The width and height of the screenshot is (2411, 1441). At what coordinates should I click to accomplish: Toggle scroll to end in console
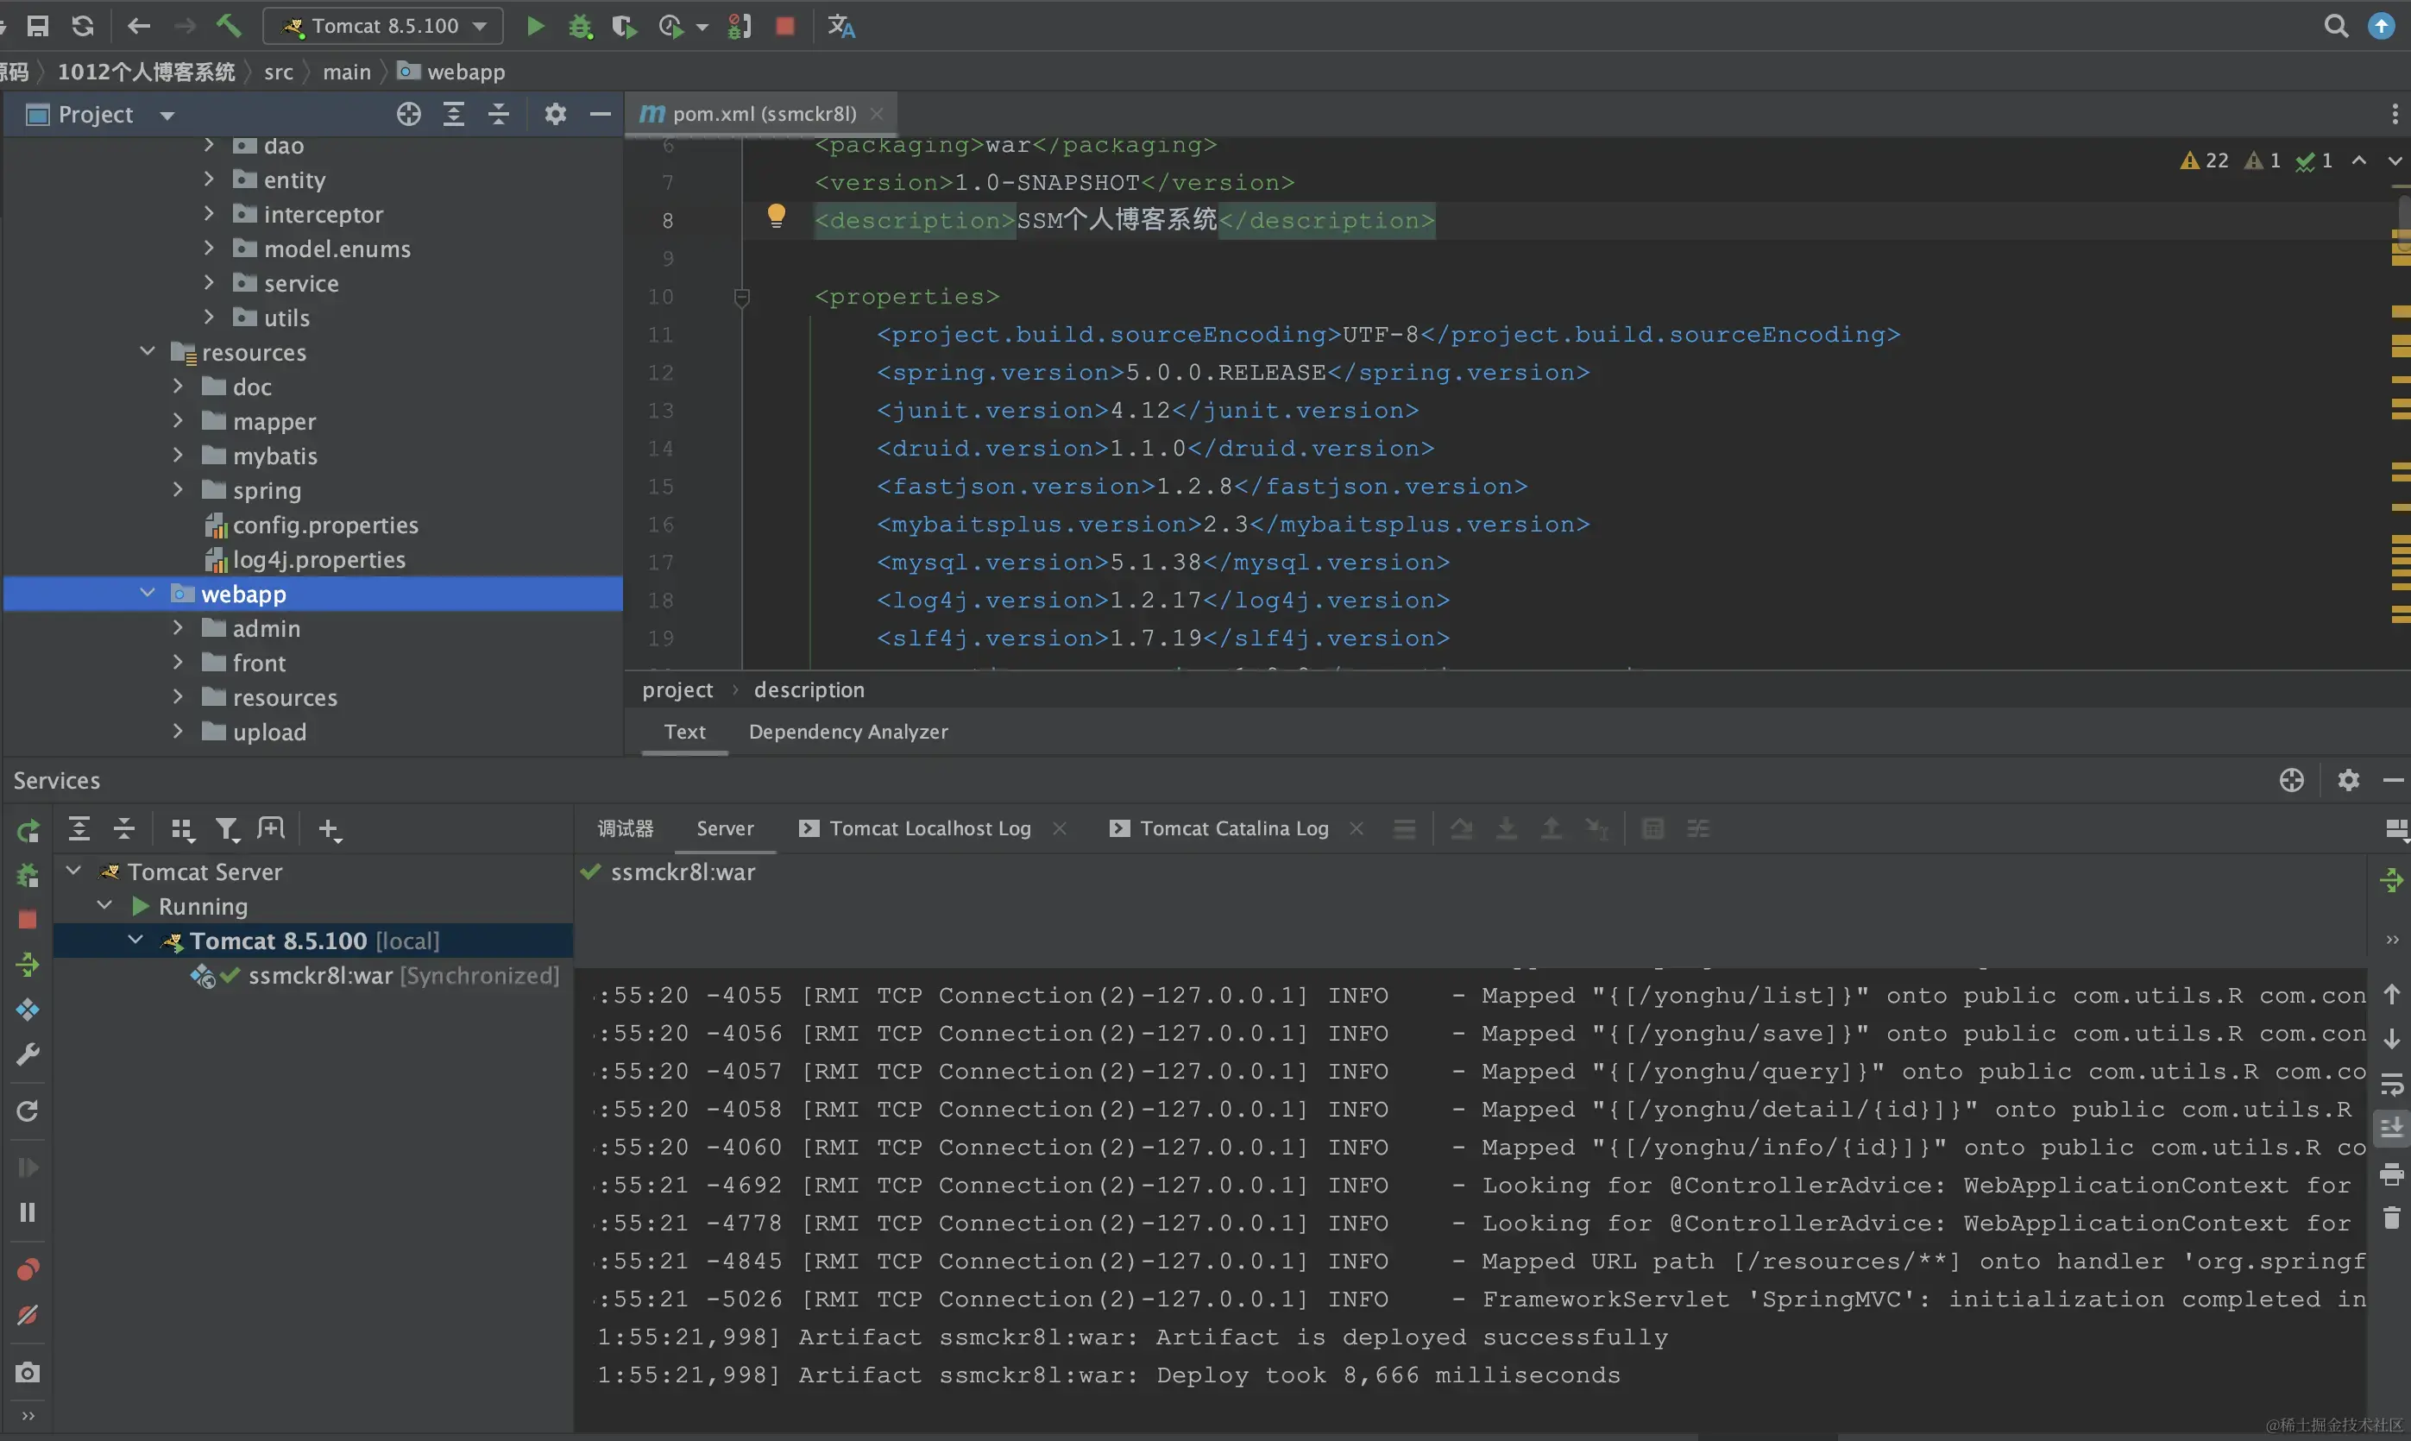pyautogui.click(x=2391, y=1128)
